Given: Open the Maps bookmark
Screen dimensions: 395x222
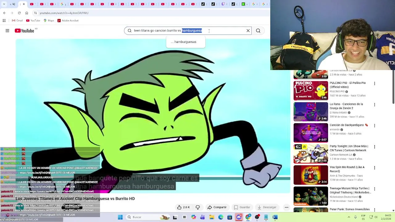Looking at the screenshot, I should point(49,20).
